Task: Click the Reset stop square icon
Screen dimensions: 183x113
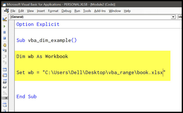Action: coord(4,38)
